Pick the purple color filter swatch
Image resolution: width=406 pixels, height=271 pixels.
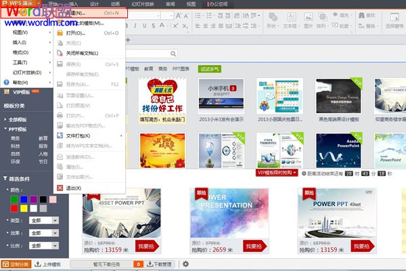33,199
